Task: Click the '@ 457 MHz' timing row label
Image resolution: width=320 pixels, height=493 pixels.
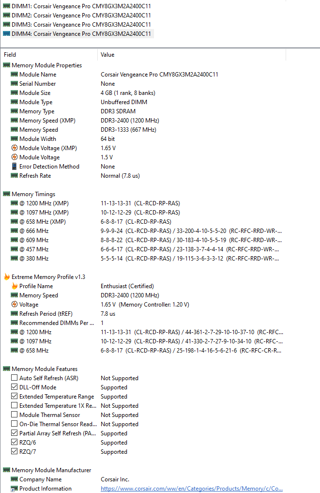Action: 34,249
